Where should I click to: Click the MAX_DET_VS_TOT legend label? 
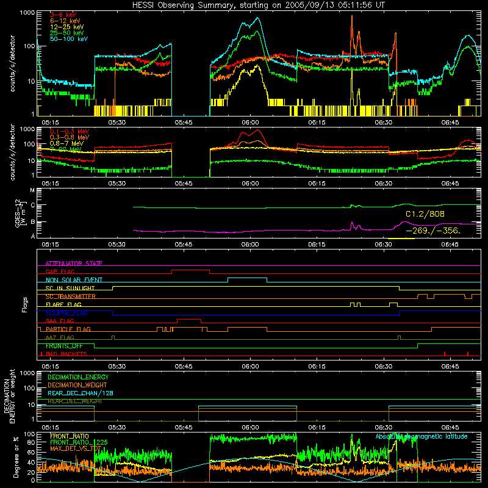pos(76,448)
